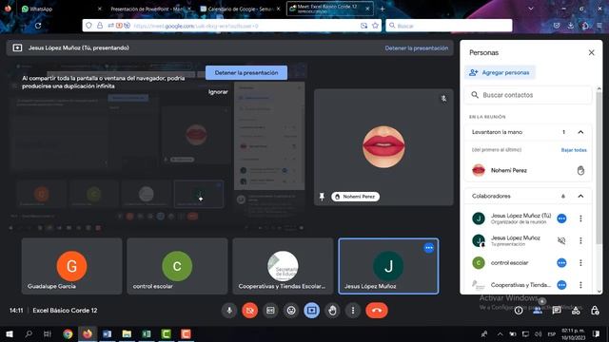Select the Cooperativas y Tiendas Escolares tile
The image size is (609, 342).
[x=283, y=266]
